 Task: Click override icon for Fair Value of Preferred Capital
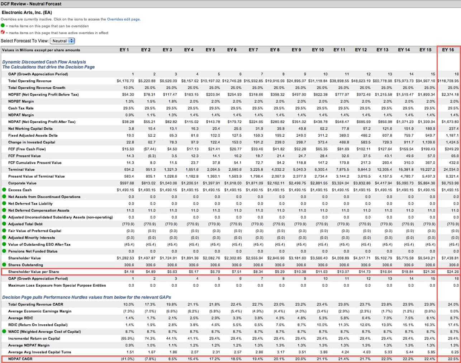tap(4, 231)
